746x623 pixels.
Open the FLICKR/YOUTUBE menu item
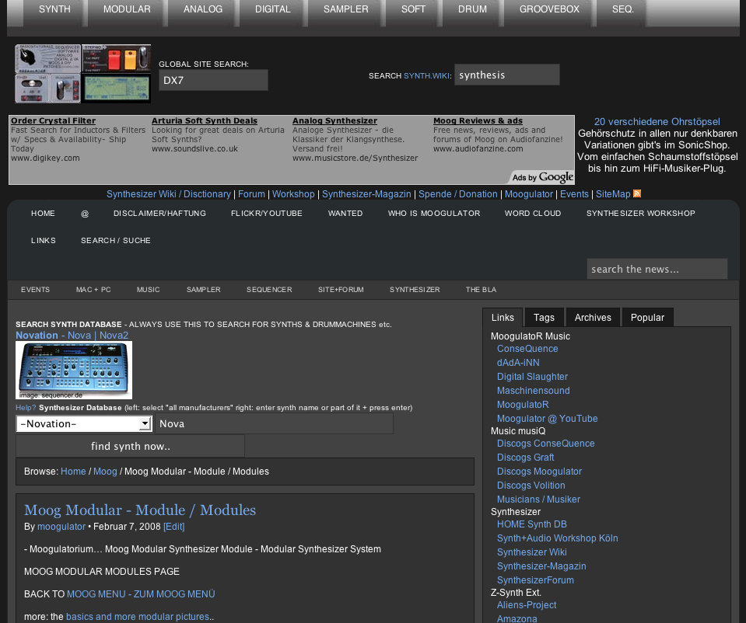pos(266,214)
